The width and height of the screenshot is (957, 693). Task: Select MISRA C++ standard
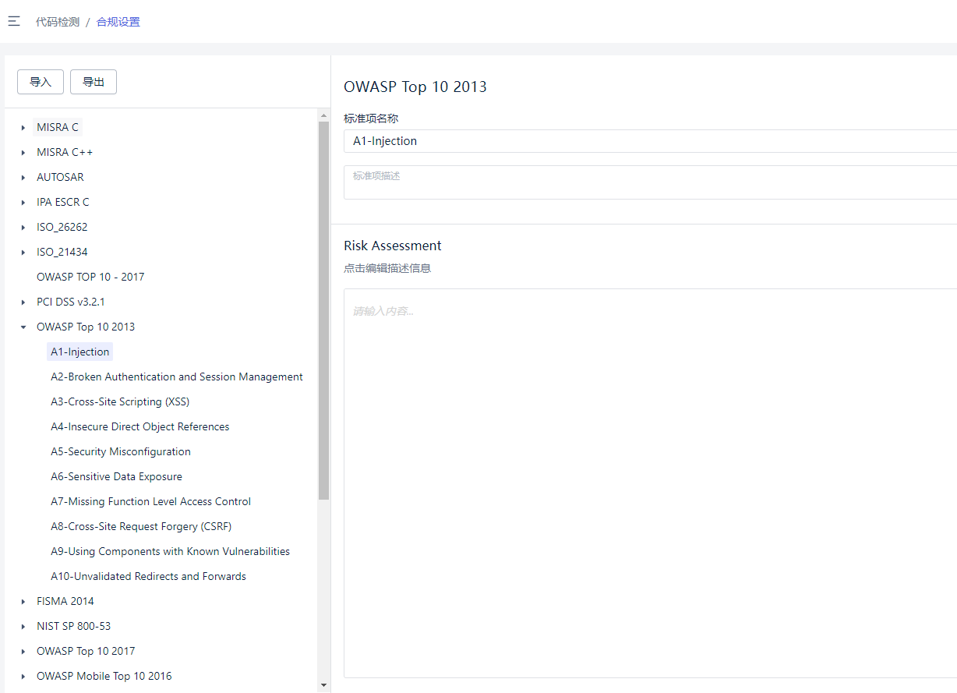point(65,152)
